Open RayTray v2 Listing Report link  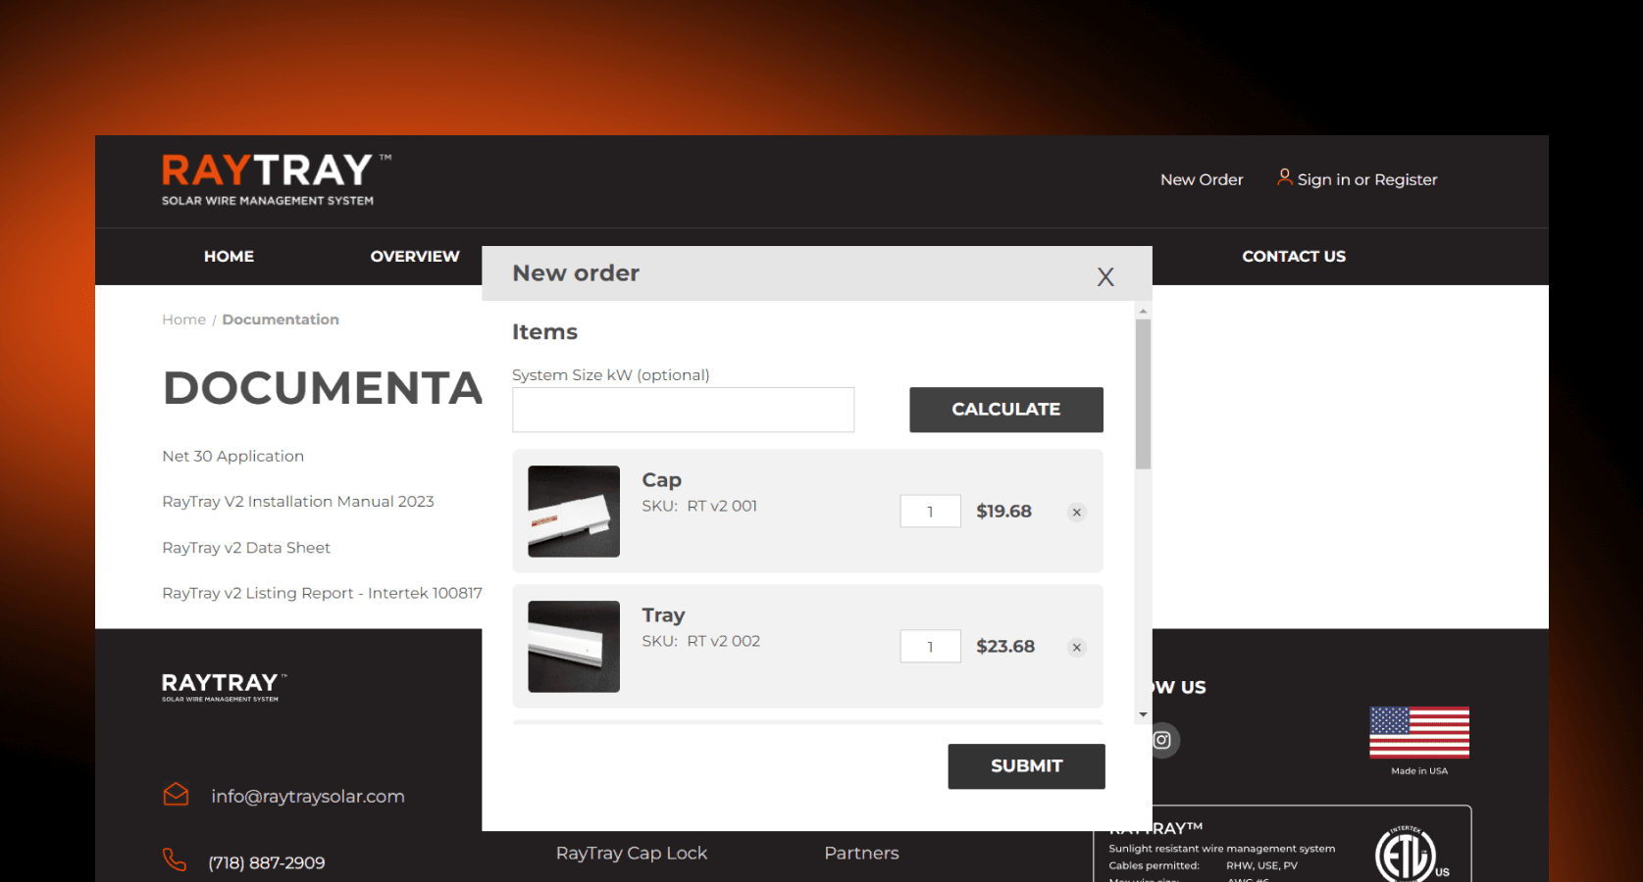click(323, 593)
